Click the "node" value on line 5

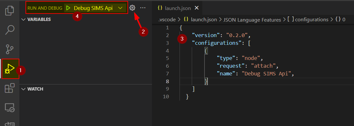tap(251, 58)
